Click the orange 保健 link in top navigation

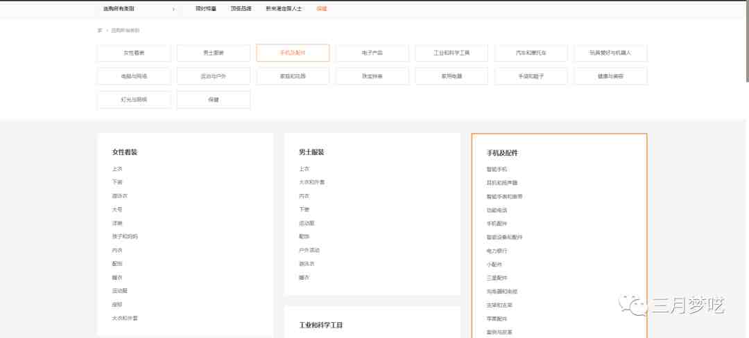coord(322,8)
